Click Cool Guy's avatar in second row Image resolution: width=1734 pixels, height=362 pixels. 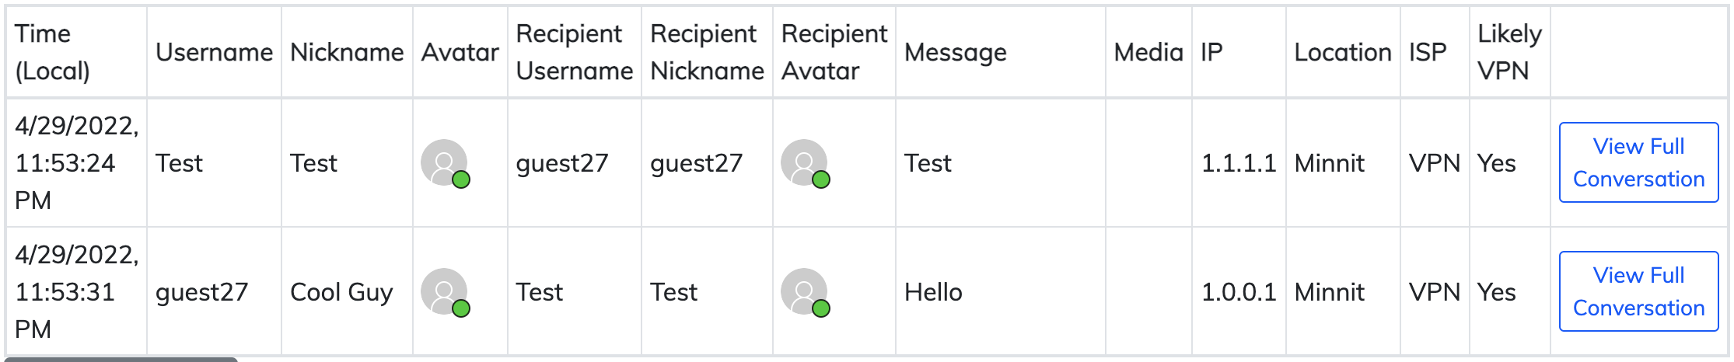445,291
